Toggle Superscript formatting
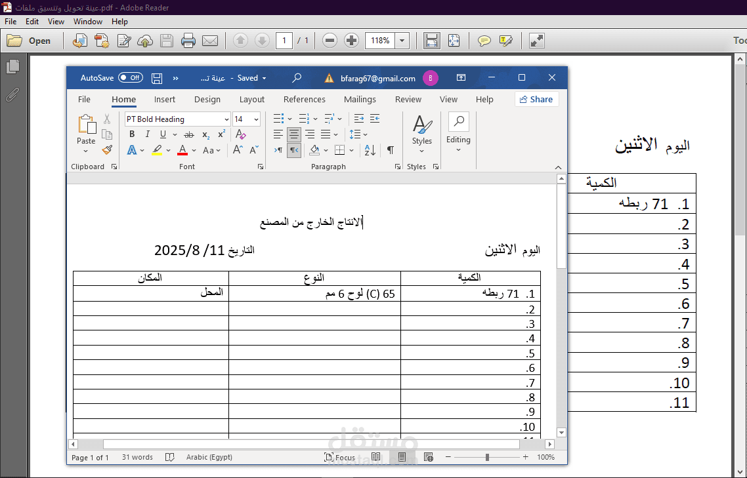Viewport: 747px width, 478px height. (221, 134)
